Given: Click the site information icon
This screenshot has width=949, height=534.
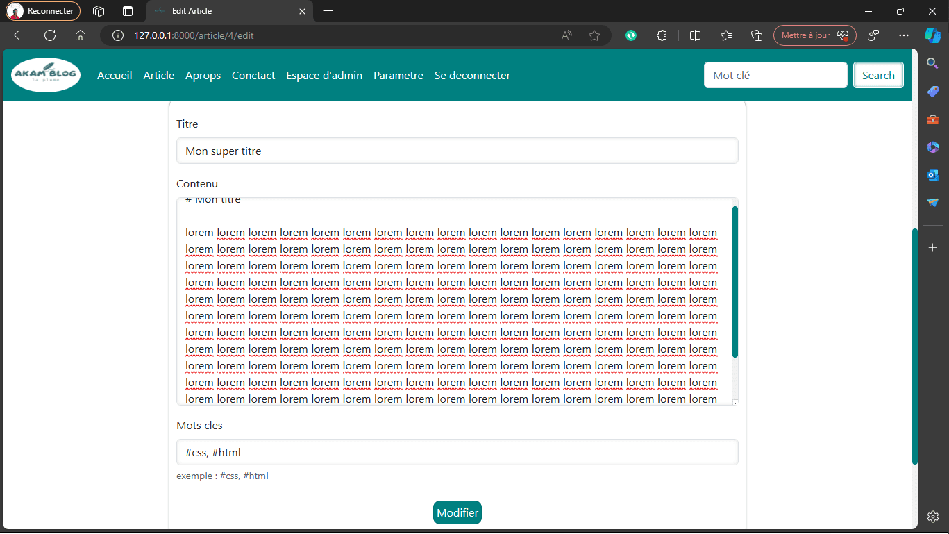Looking at the screenshot, I should click(x=118, y=35).
